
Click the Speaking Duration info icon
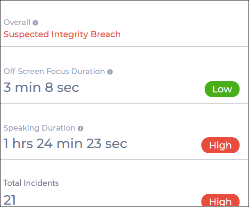(x=80, y=128)
